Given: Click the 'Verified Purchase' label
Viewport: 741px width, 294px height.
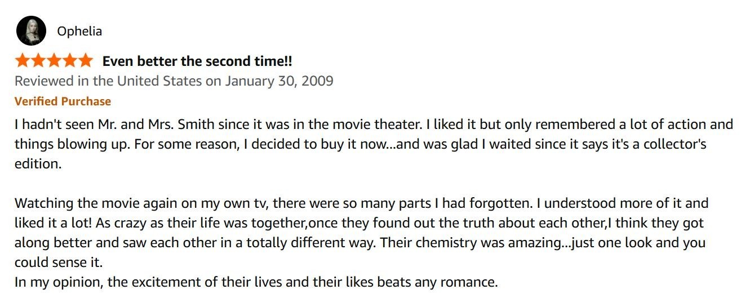Looking at the screenshot, I should [63, 101].
